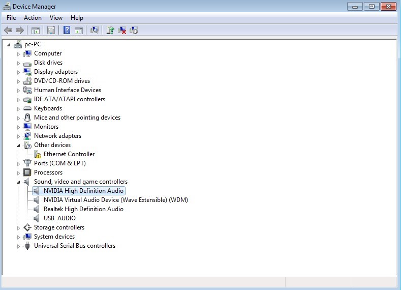Click the Keyboards category icon
This screenshot has height=290, width=401.
[x=27, y=108]
